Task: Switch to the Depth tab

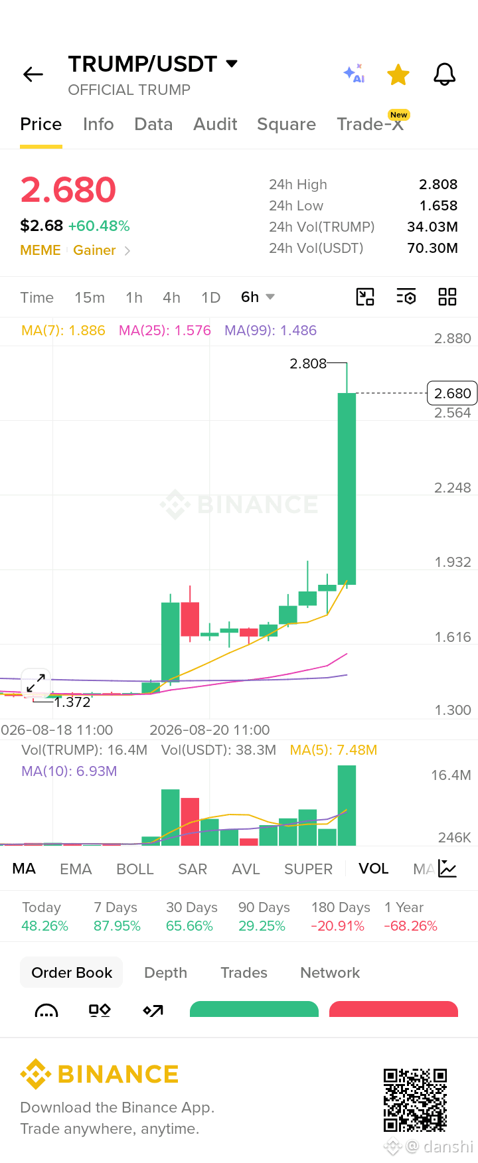Action: pos(166,972)
